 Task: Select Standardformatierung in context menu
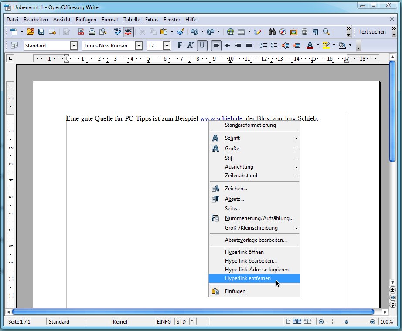[x=254, y=125]
